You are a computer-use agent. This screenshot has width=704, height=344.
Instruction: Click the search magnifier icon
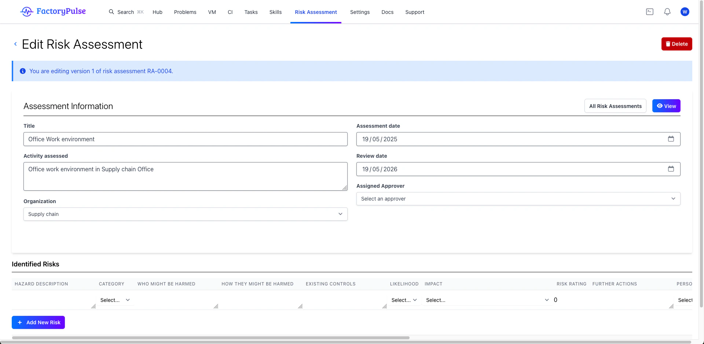click(x=111, y=12)
